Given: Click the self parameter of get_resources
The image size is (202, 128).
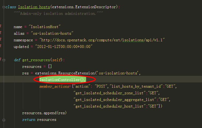Looking at the screenshot, I should pos(56,60).
